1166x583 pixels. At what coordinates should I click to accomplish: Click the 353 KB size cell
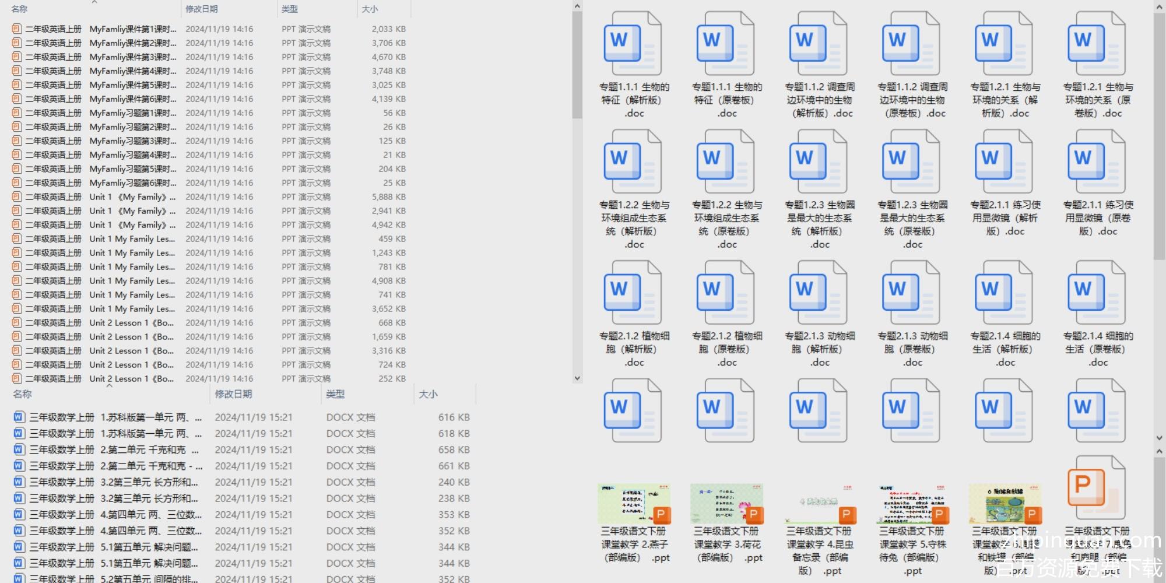click(454, 515)
